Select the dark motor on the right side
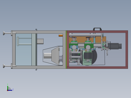The image size is (131, 98). tap(115, 46)
